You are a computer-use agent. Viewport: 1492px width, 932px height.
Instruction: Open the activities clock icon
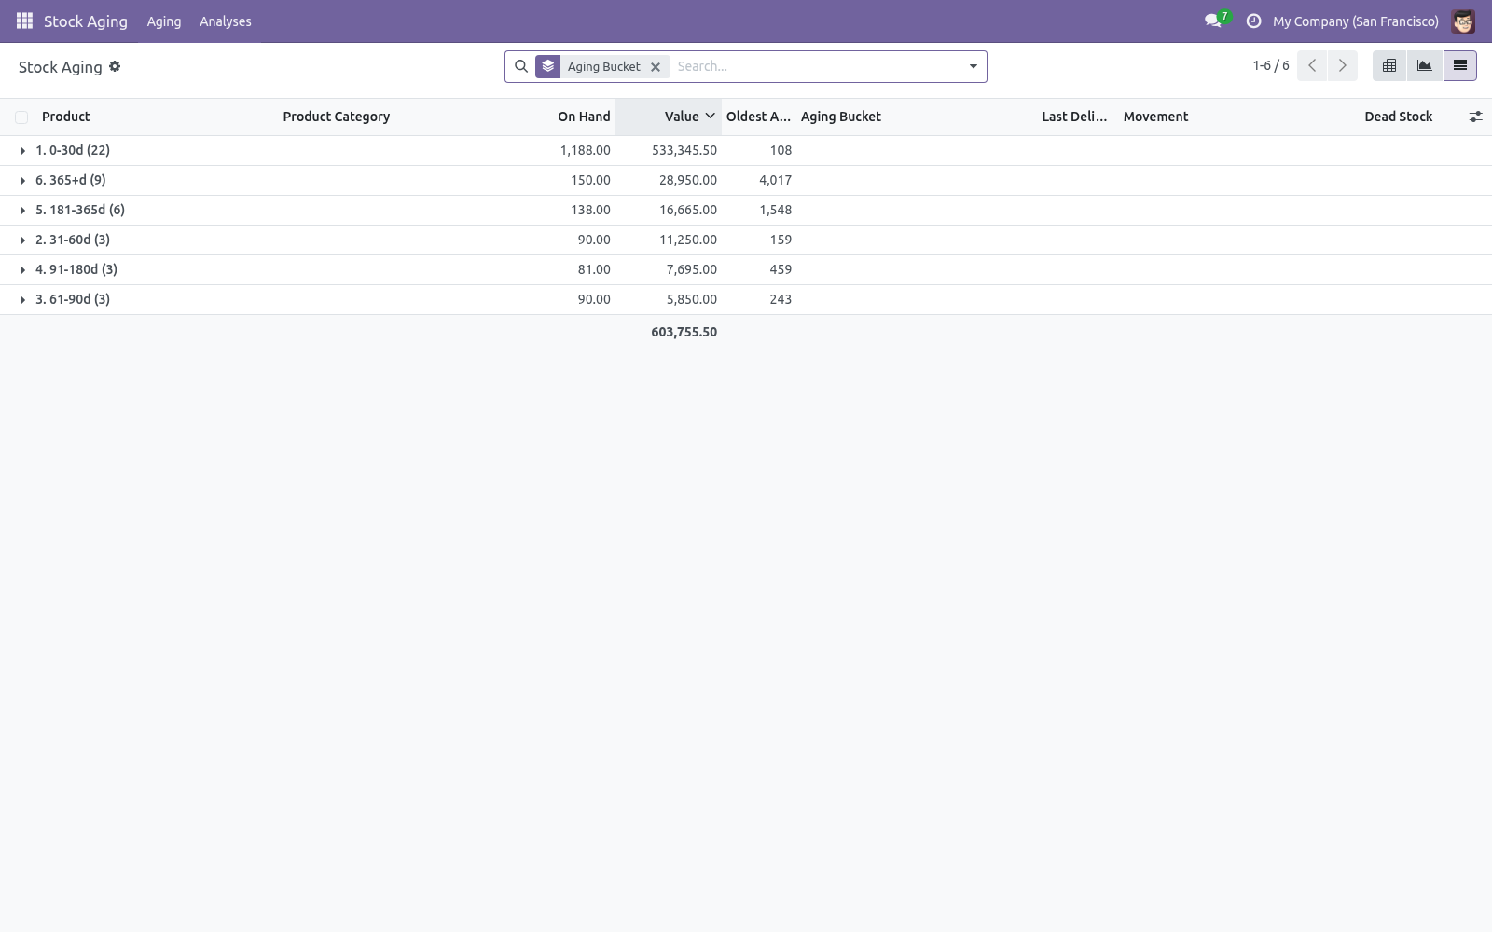(x=1253, y=21)
